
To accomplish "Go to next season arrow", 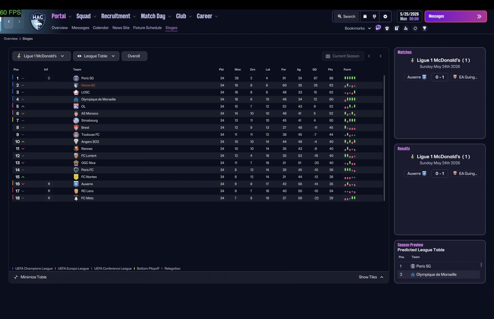I will click(x=380, y=56).
